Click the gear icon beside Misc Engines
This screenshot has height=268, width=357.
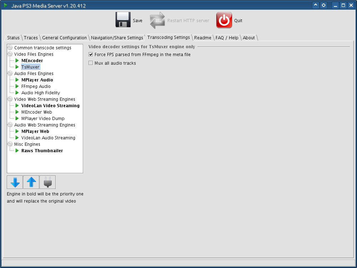pyautogui.click(x=10, y=144)
